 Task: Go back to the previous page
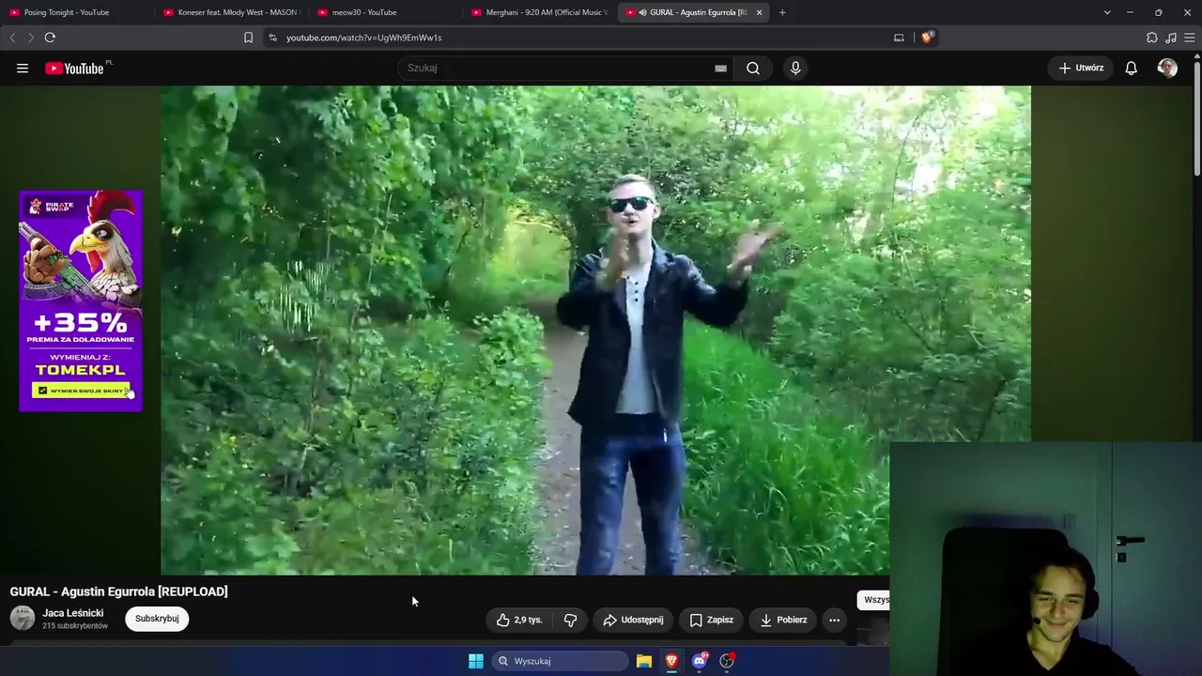click(x=12, y=38)
